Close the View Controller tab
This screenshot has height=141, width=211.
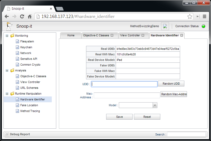(143, 35)
